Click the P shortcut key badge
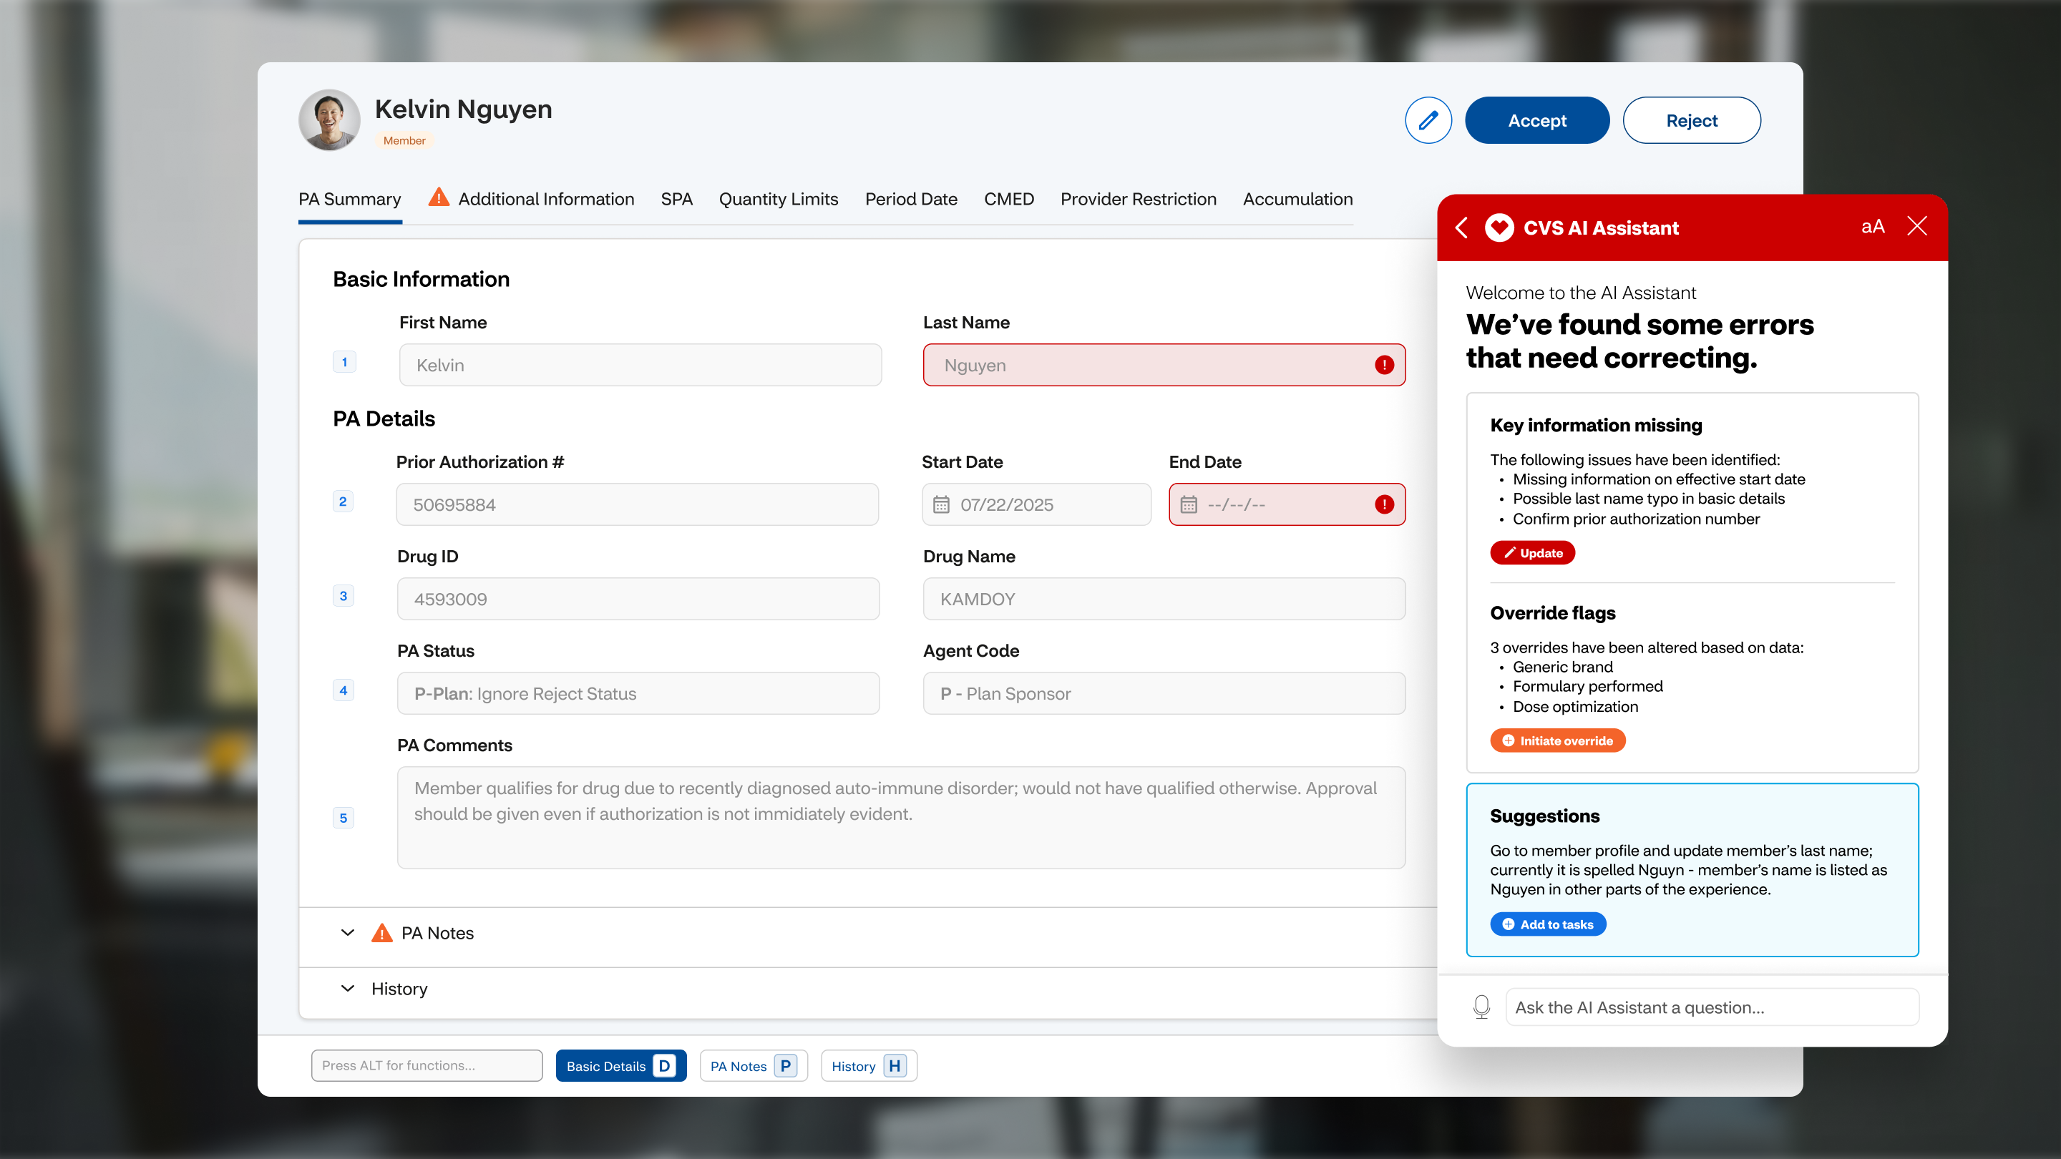The width and height of the screenshot is (2061, 1159). click(786, 1065)
